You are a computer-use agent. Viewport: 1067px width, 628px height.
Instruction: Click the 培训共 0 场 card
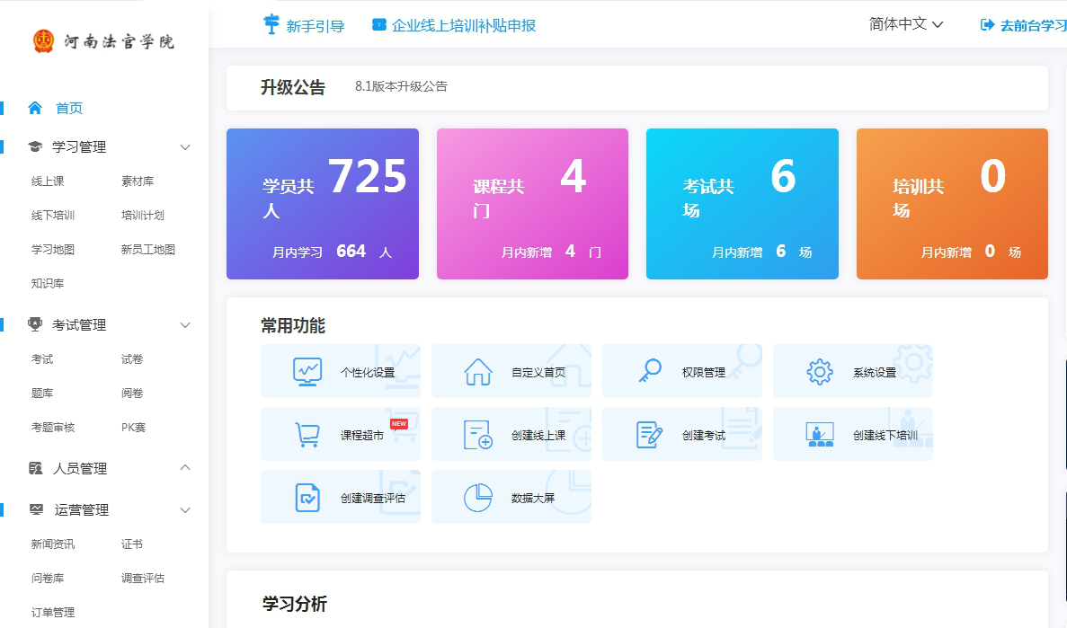952,203
